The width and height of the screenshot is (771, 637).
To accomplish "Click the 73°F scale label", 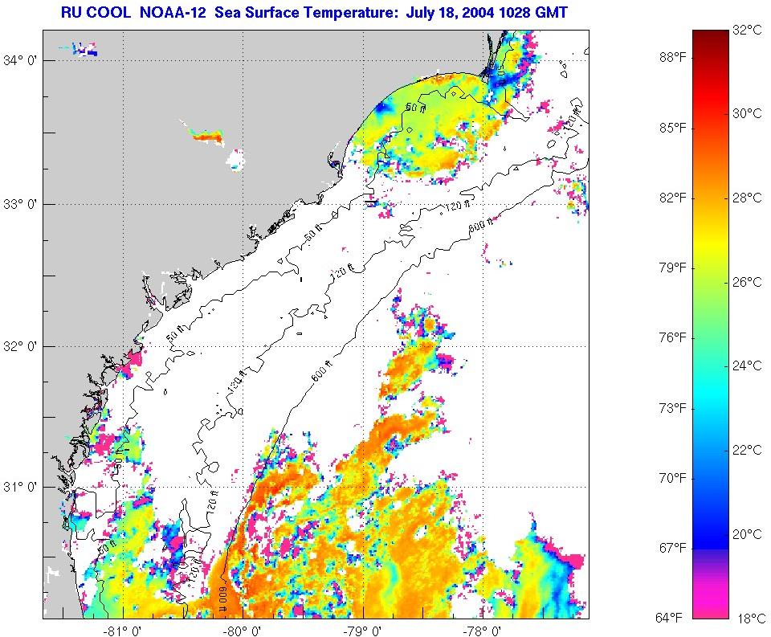I will [x=672, y=408].
